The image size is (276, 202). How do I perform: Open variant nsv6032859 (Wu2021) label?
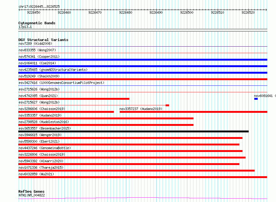click(36, 174)
